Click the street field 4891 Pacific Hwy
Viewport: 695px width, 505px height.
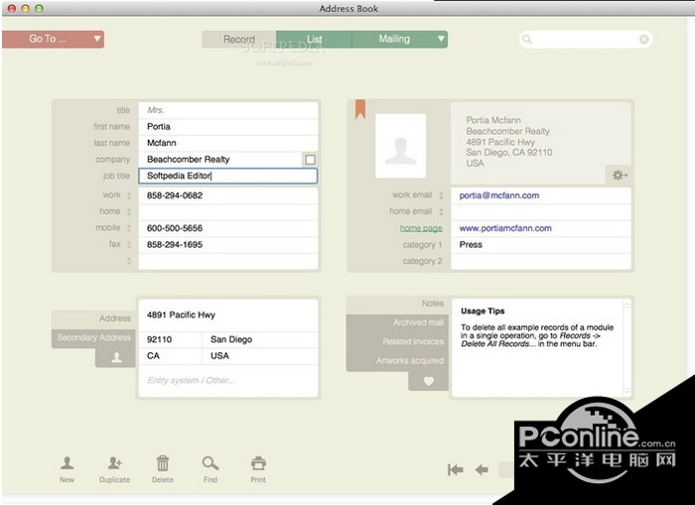(228, 315)
